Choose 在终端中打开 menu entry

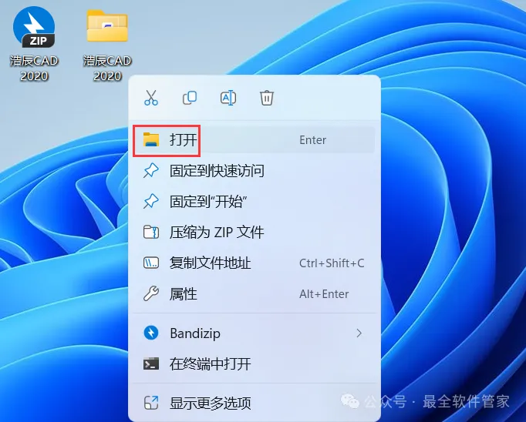coord(254,364)
